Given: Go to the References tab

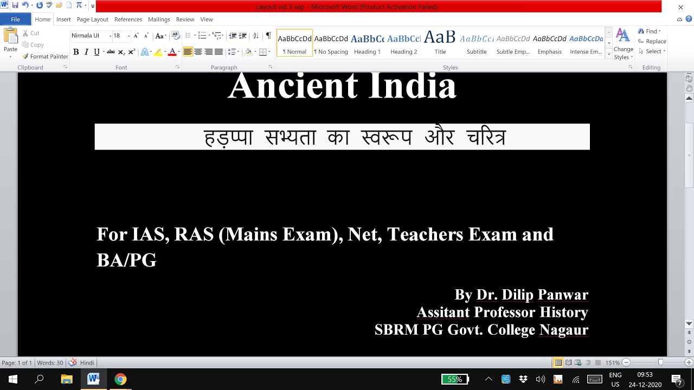Looking at the screenshot, I should (x=128, y=19).
